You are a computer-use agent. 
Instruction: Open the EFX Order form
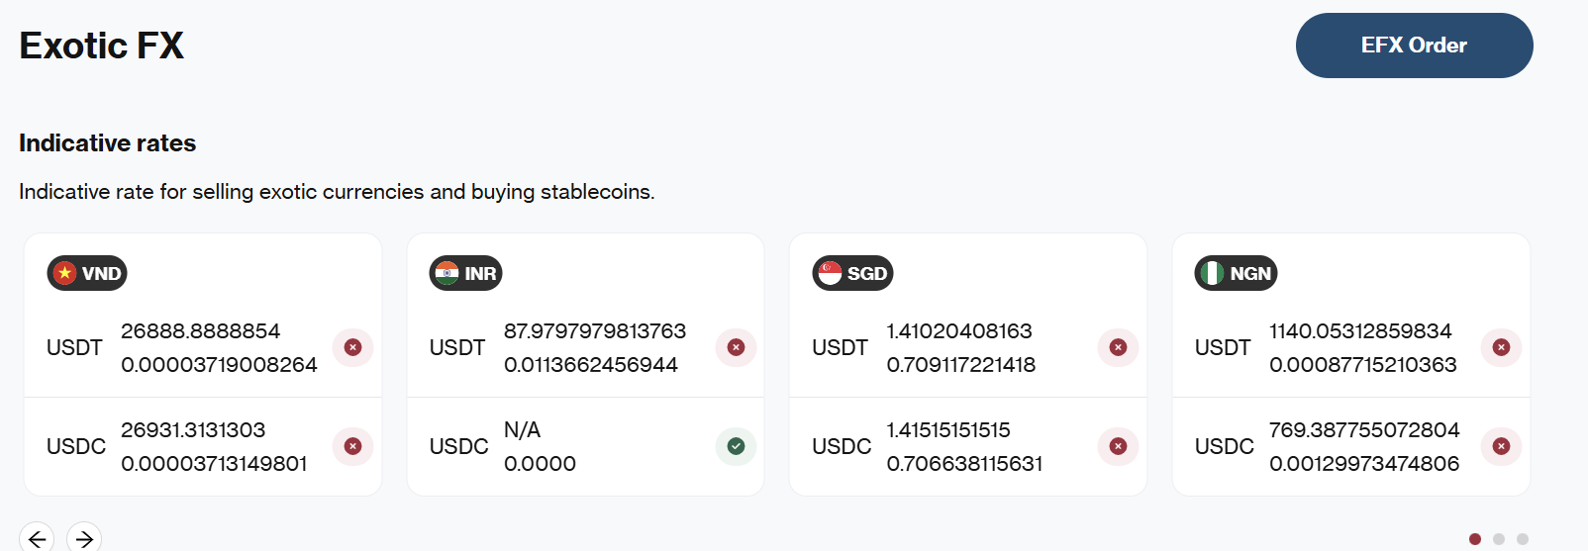coord(1414,46)
